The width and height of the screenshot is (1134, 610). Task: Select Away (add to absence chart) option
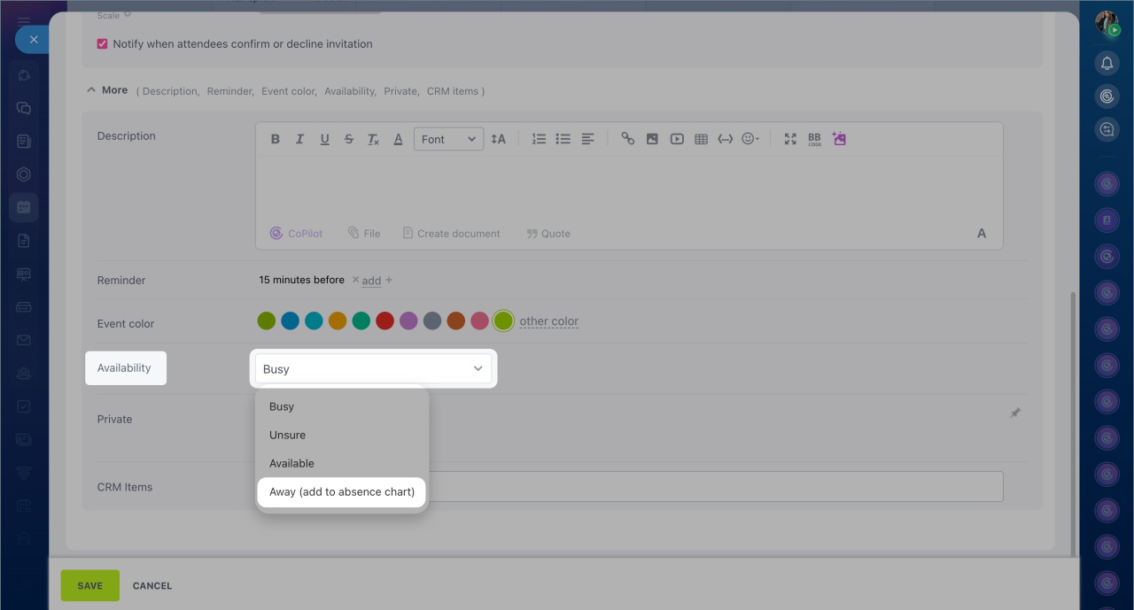point(342,491)
